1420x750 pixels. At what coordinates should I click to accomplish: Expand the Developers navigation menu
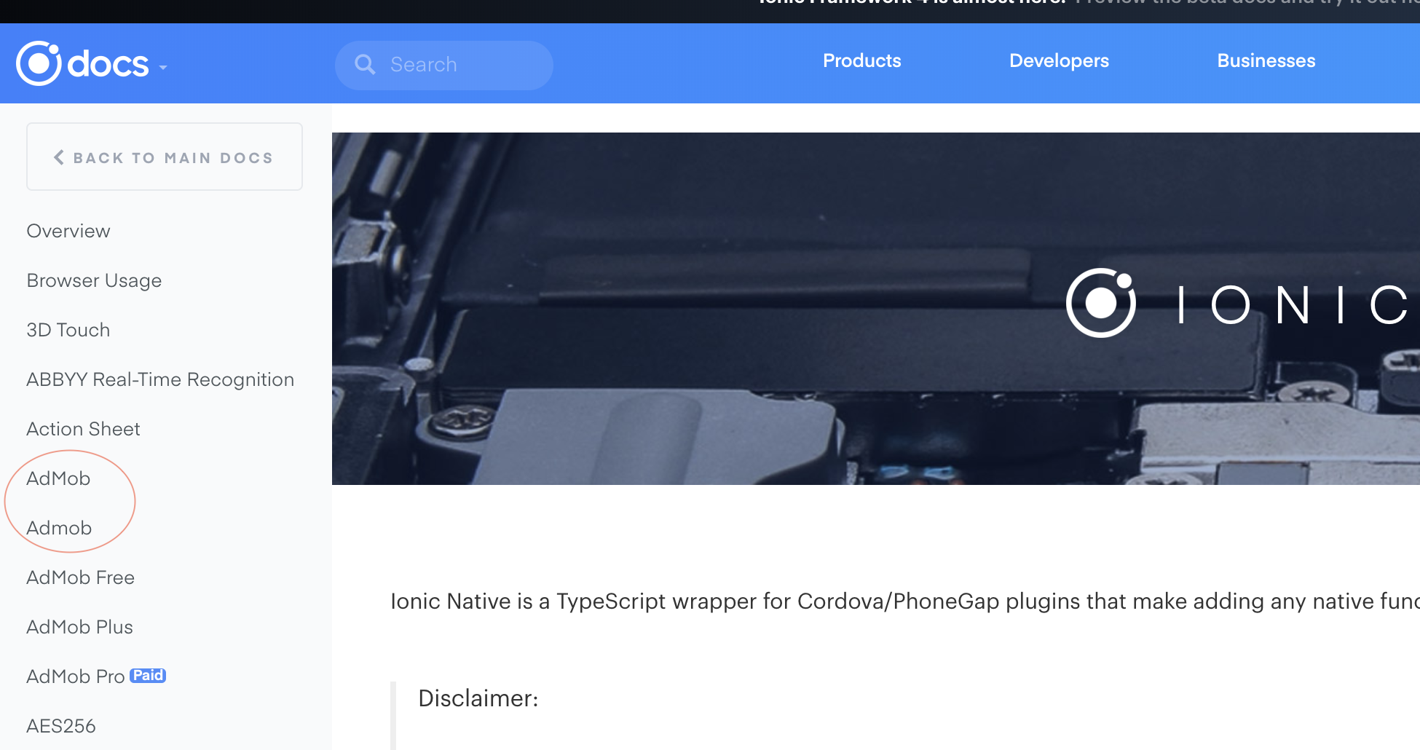1059,61
